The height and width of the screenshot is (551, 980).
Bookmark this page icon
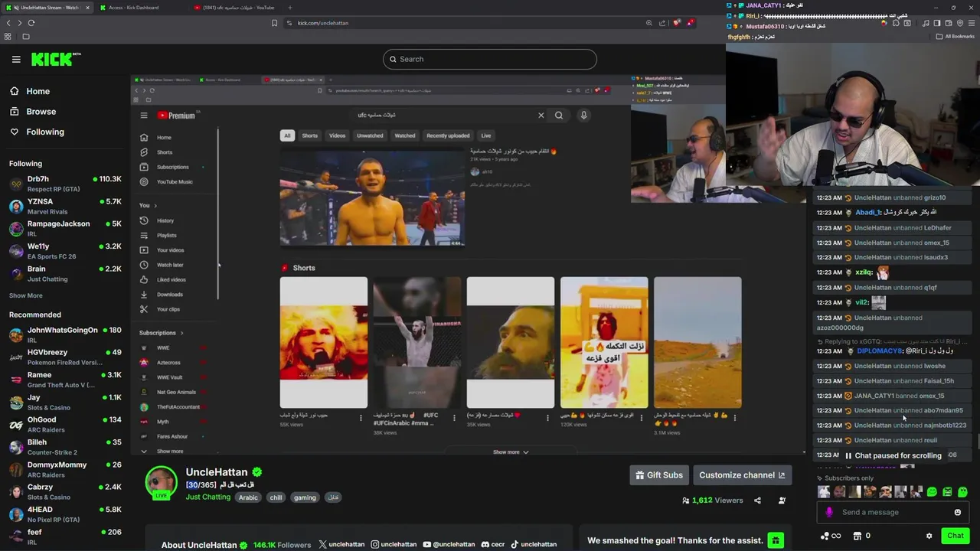[x=274, y=23]
